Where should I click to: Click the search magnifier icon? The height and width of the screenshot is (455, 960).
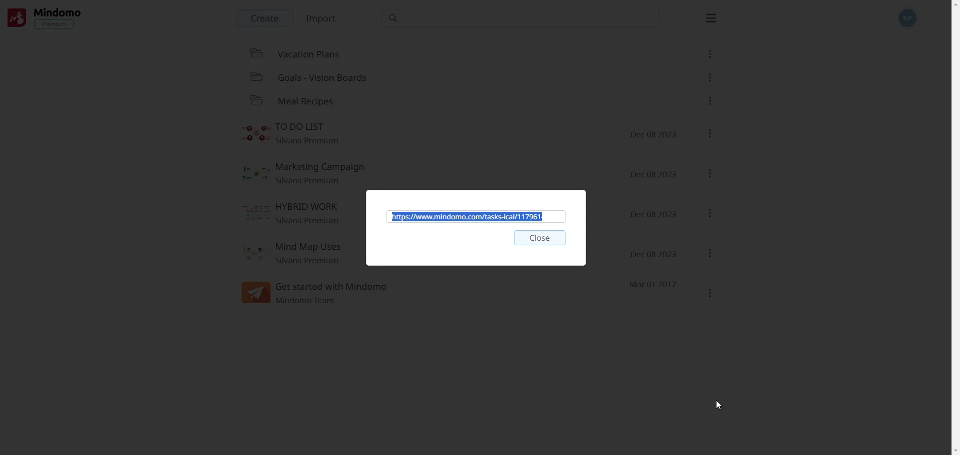click(393, 18)
